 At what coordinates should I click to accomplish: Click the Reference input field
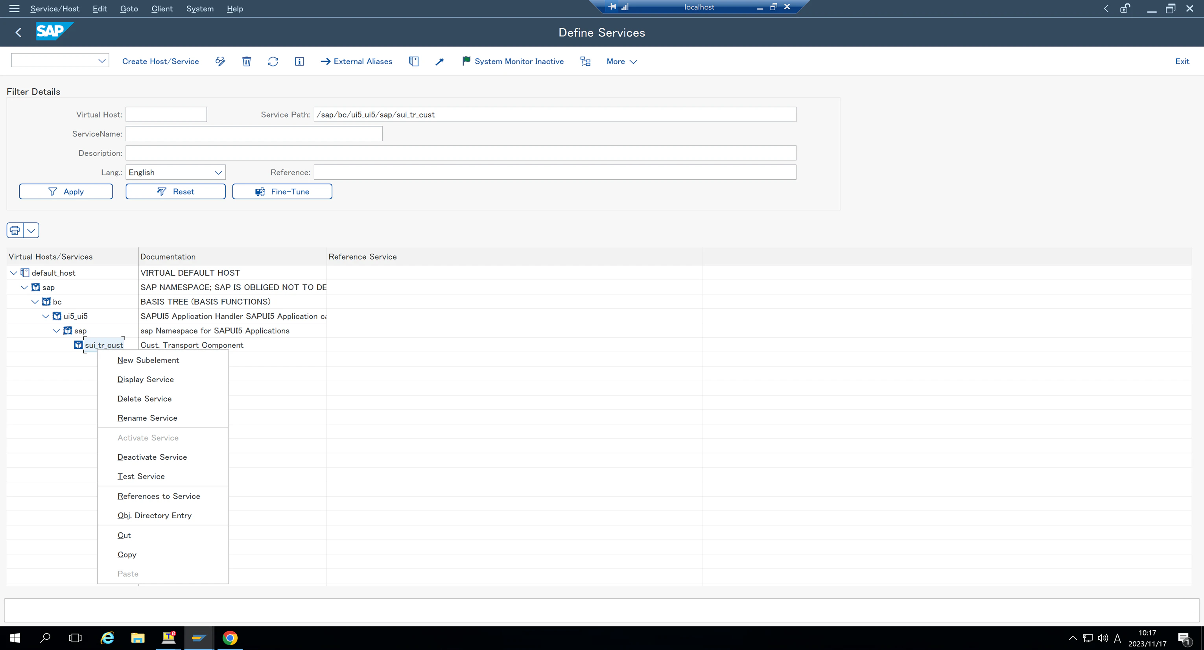(555, 173)
